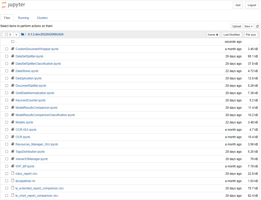Go to parent directory '..' link

pyautogui.click(x=16, y=42)
